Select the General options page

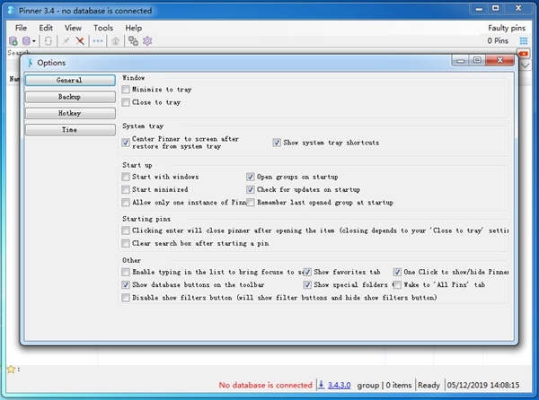tap(70, 81)
